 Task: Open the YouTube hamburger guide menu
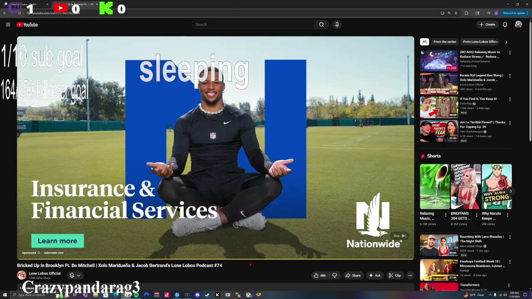(8, 25)
